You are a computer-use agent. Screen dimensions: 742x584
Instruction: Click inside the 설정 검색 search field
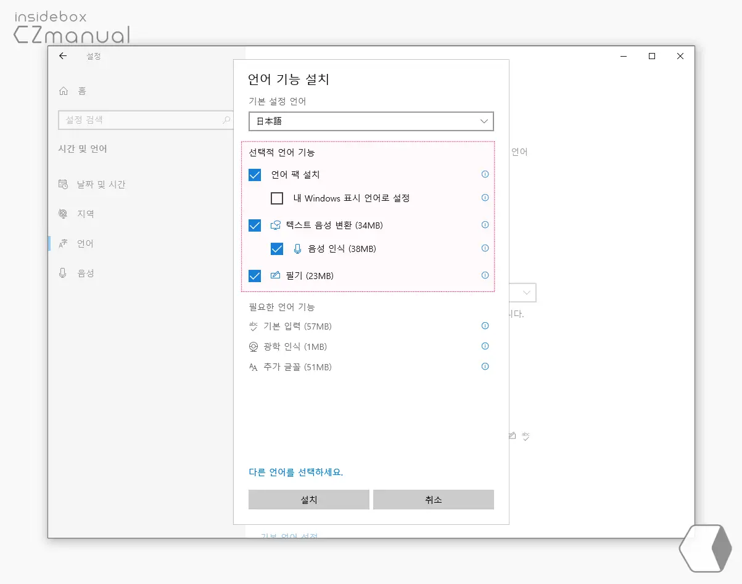pos(136,120)
